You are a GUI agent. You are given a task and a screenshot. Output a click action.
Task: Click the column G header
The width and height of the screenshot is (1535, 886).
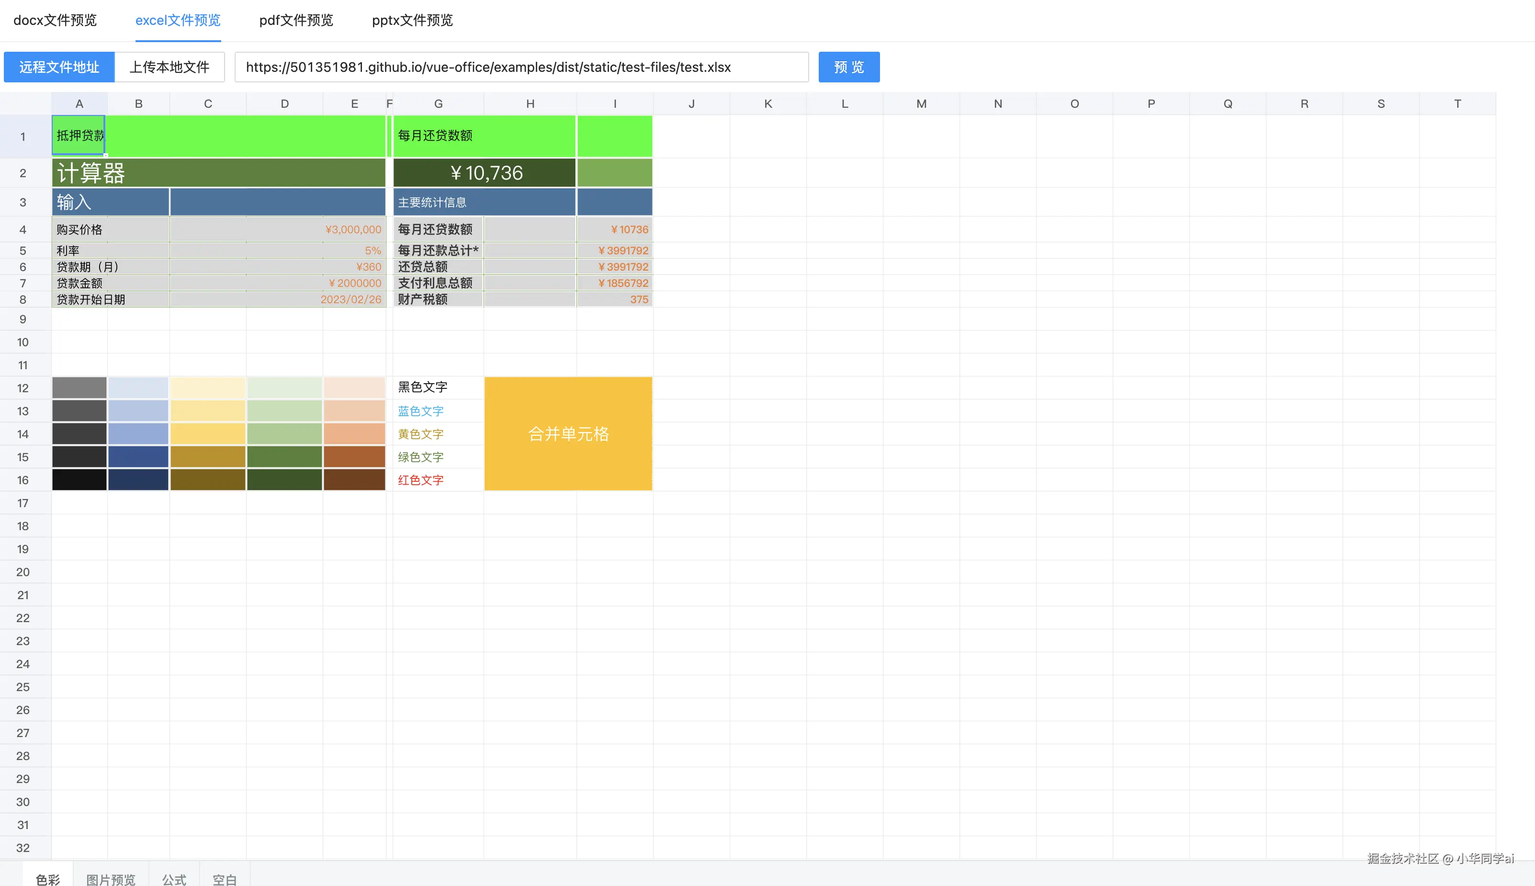click(438, 103)
